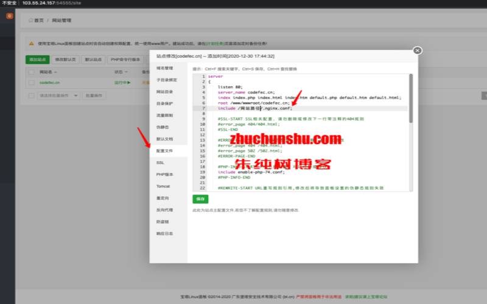Sort by the 状态 column header

[119, 71]
